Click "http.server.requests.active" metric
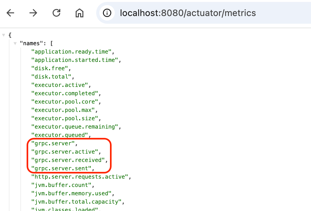Viewport: 311px width, 211px height. pos(80,176)
